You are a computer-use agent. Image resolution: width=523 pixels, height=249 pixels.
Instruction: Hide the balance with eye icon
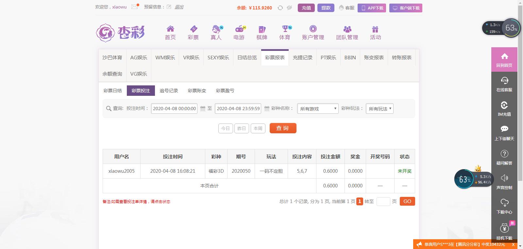pos(289,8)
